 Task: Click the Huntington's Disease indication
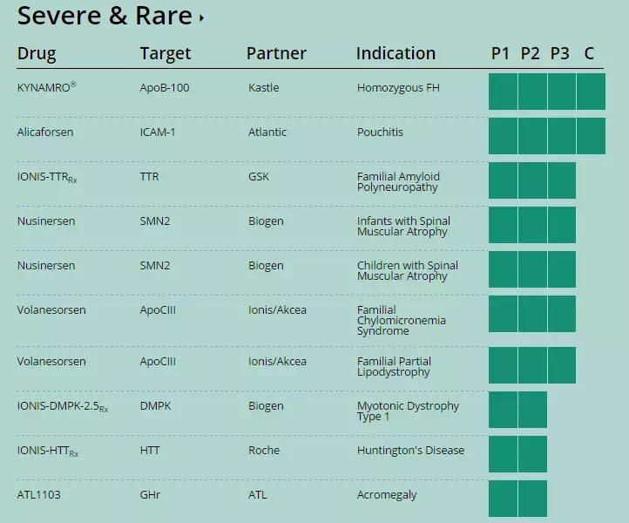tap(410, 451)
